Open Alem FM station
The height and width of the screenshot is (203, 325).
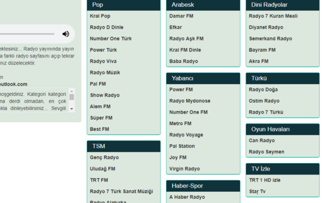click(100, 107)
